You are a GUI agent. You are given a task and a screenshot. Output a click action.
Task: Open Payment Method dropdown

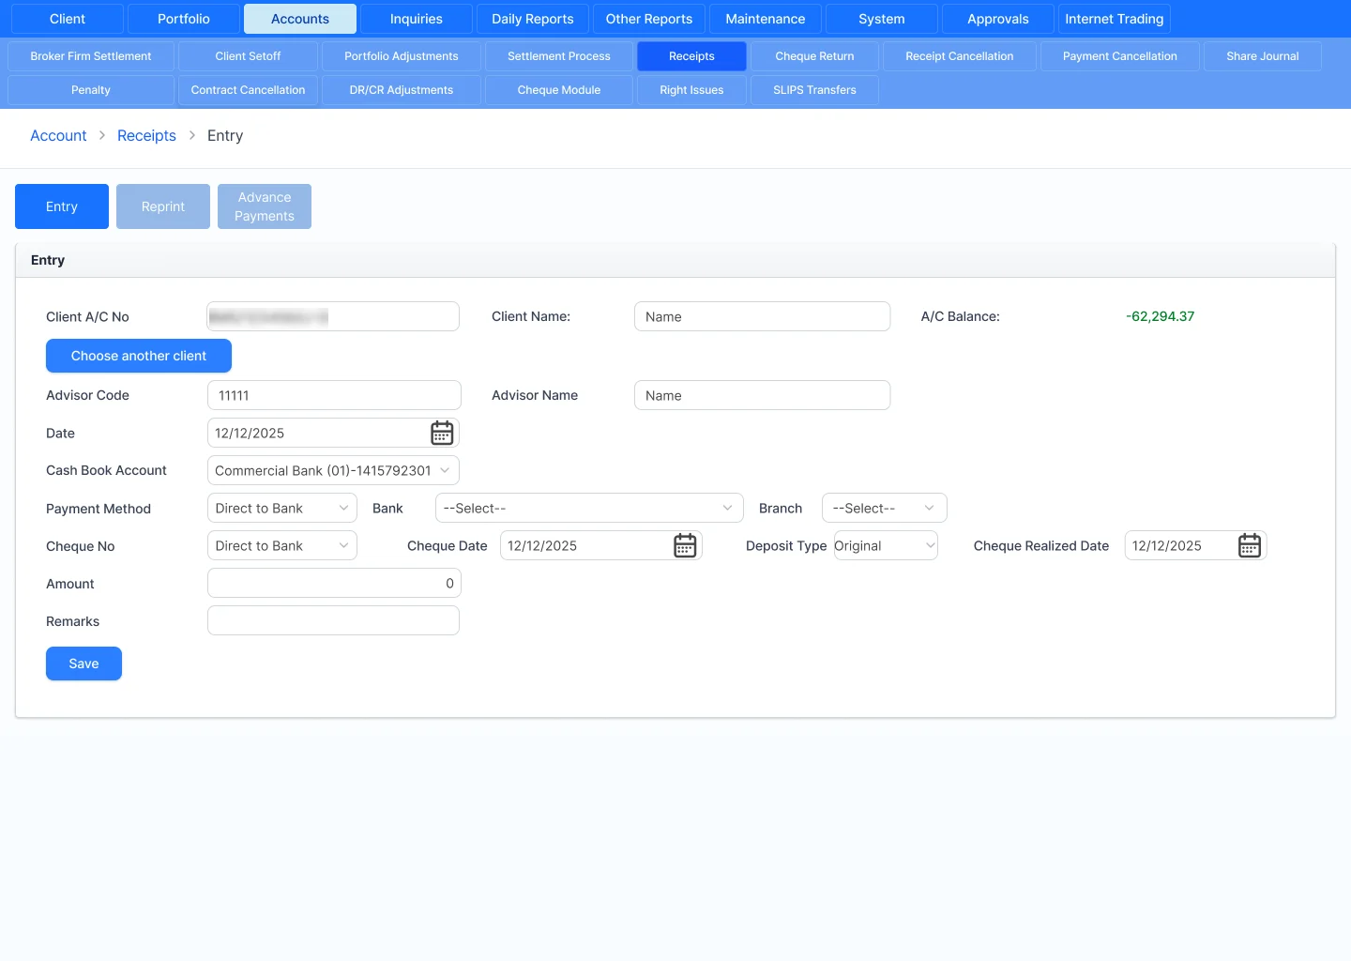(281, 508)
